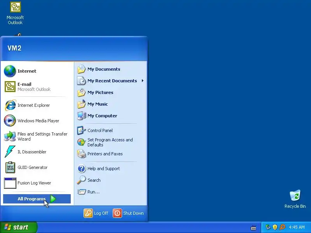
Task: Start the Windows Media Player icon
Action: coord(10,120)
